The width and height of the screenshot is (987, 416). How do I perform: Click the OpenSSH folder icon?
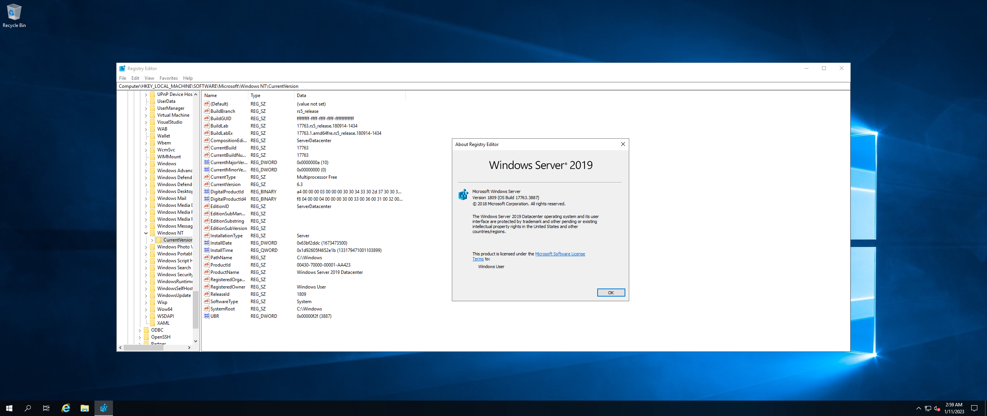click(x=146, y=337)
